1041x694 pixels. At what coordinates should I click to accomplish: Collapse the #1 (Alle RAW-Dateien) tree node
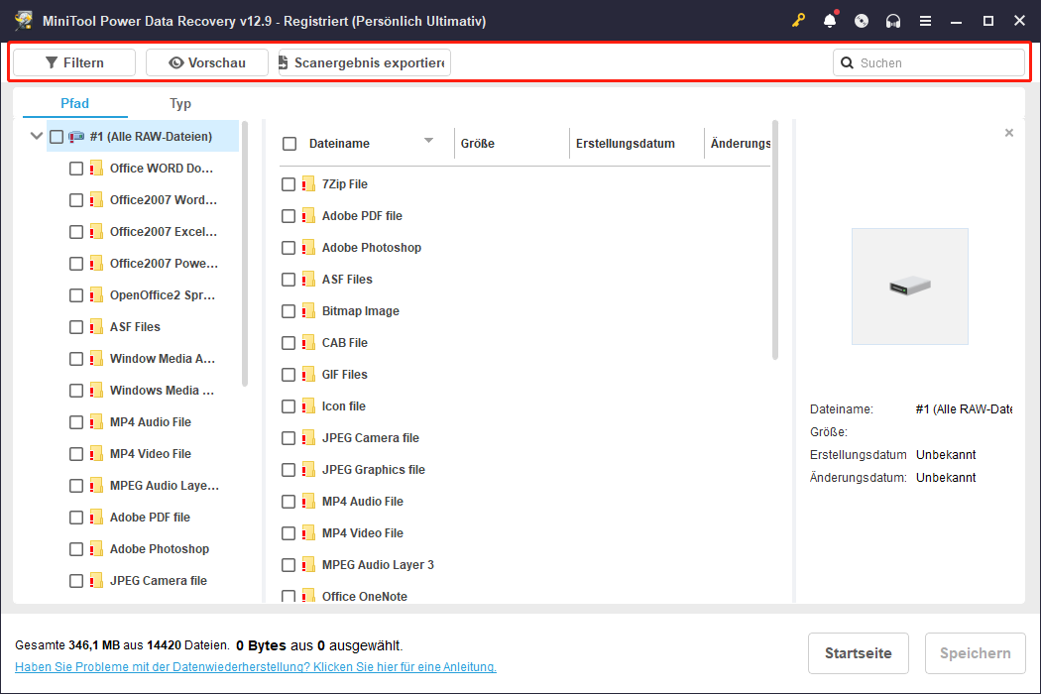pyautogui.click(x=37, y=136)
